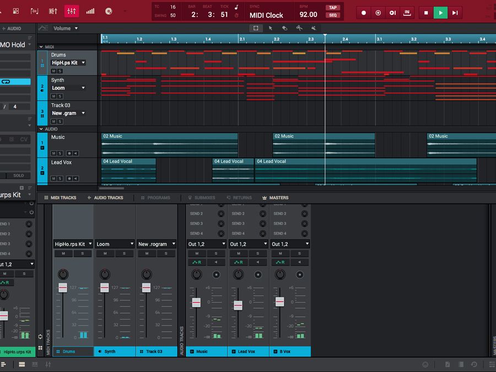Stop playback with the Stop button
496x372 pixels.
coord(426,13)
